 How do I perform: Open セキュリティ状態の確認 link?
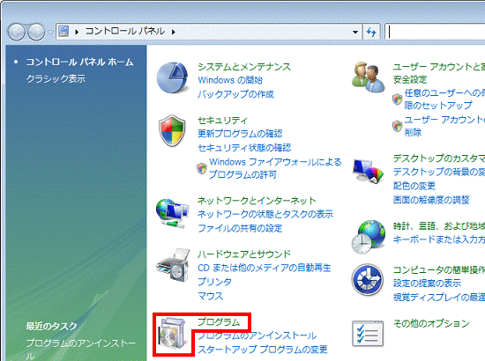[244, 148]
